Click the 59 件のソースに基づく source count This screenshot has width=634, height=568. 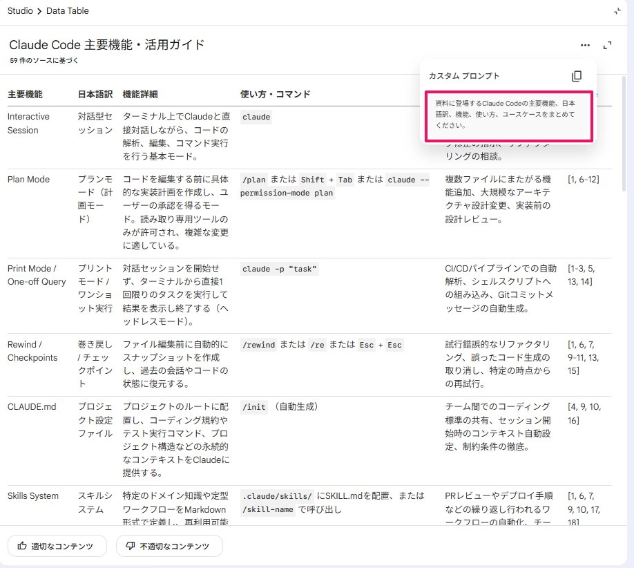tap(44, 61)
